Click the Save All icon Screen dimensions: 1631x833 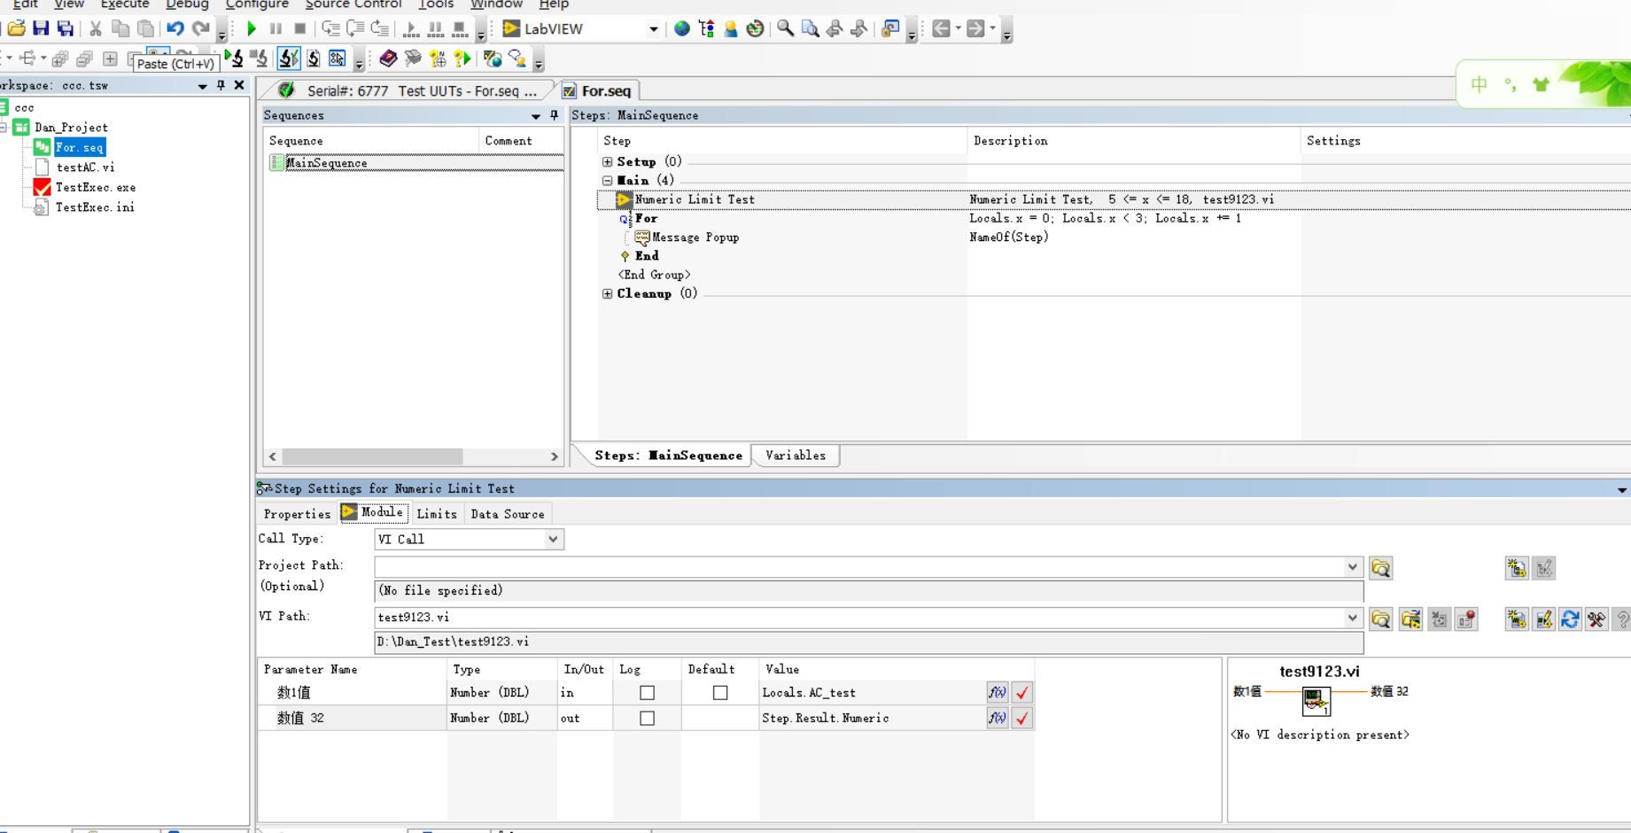tap(65, 28)
